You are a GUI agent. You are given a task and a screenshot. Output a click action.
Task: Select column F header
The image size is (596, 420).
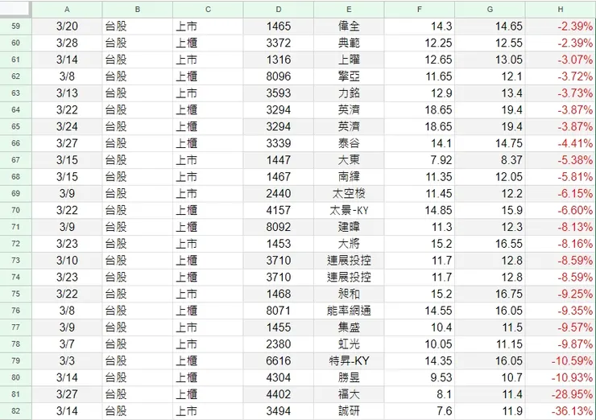(420, 10)
